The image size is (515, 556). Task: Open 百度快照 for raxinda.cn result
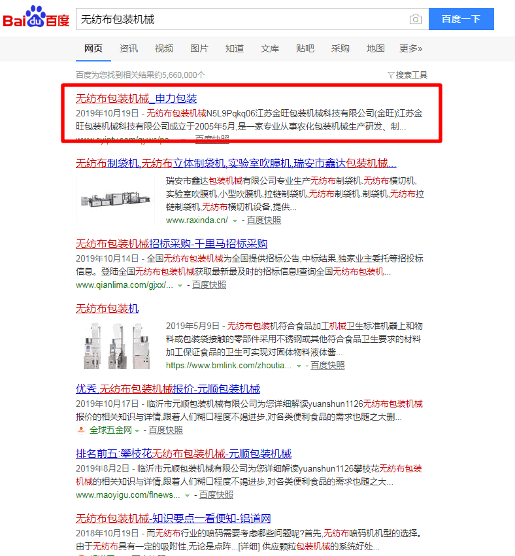click(x=264, y=220)
